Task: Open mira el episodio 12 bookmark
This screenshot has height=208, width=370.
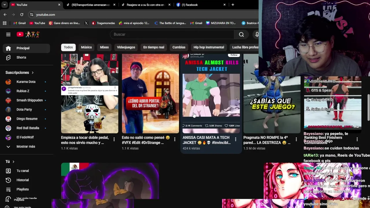Action: tap(134, 23)
